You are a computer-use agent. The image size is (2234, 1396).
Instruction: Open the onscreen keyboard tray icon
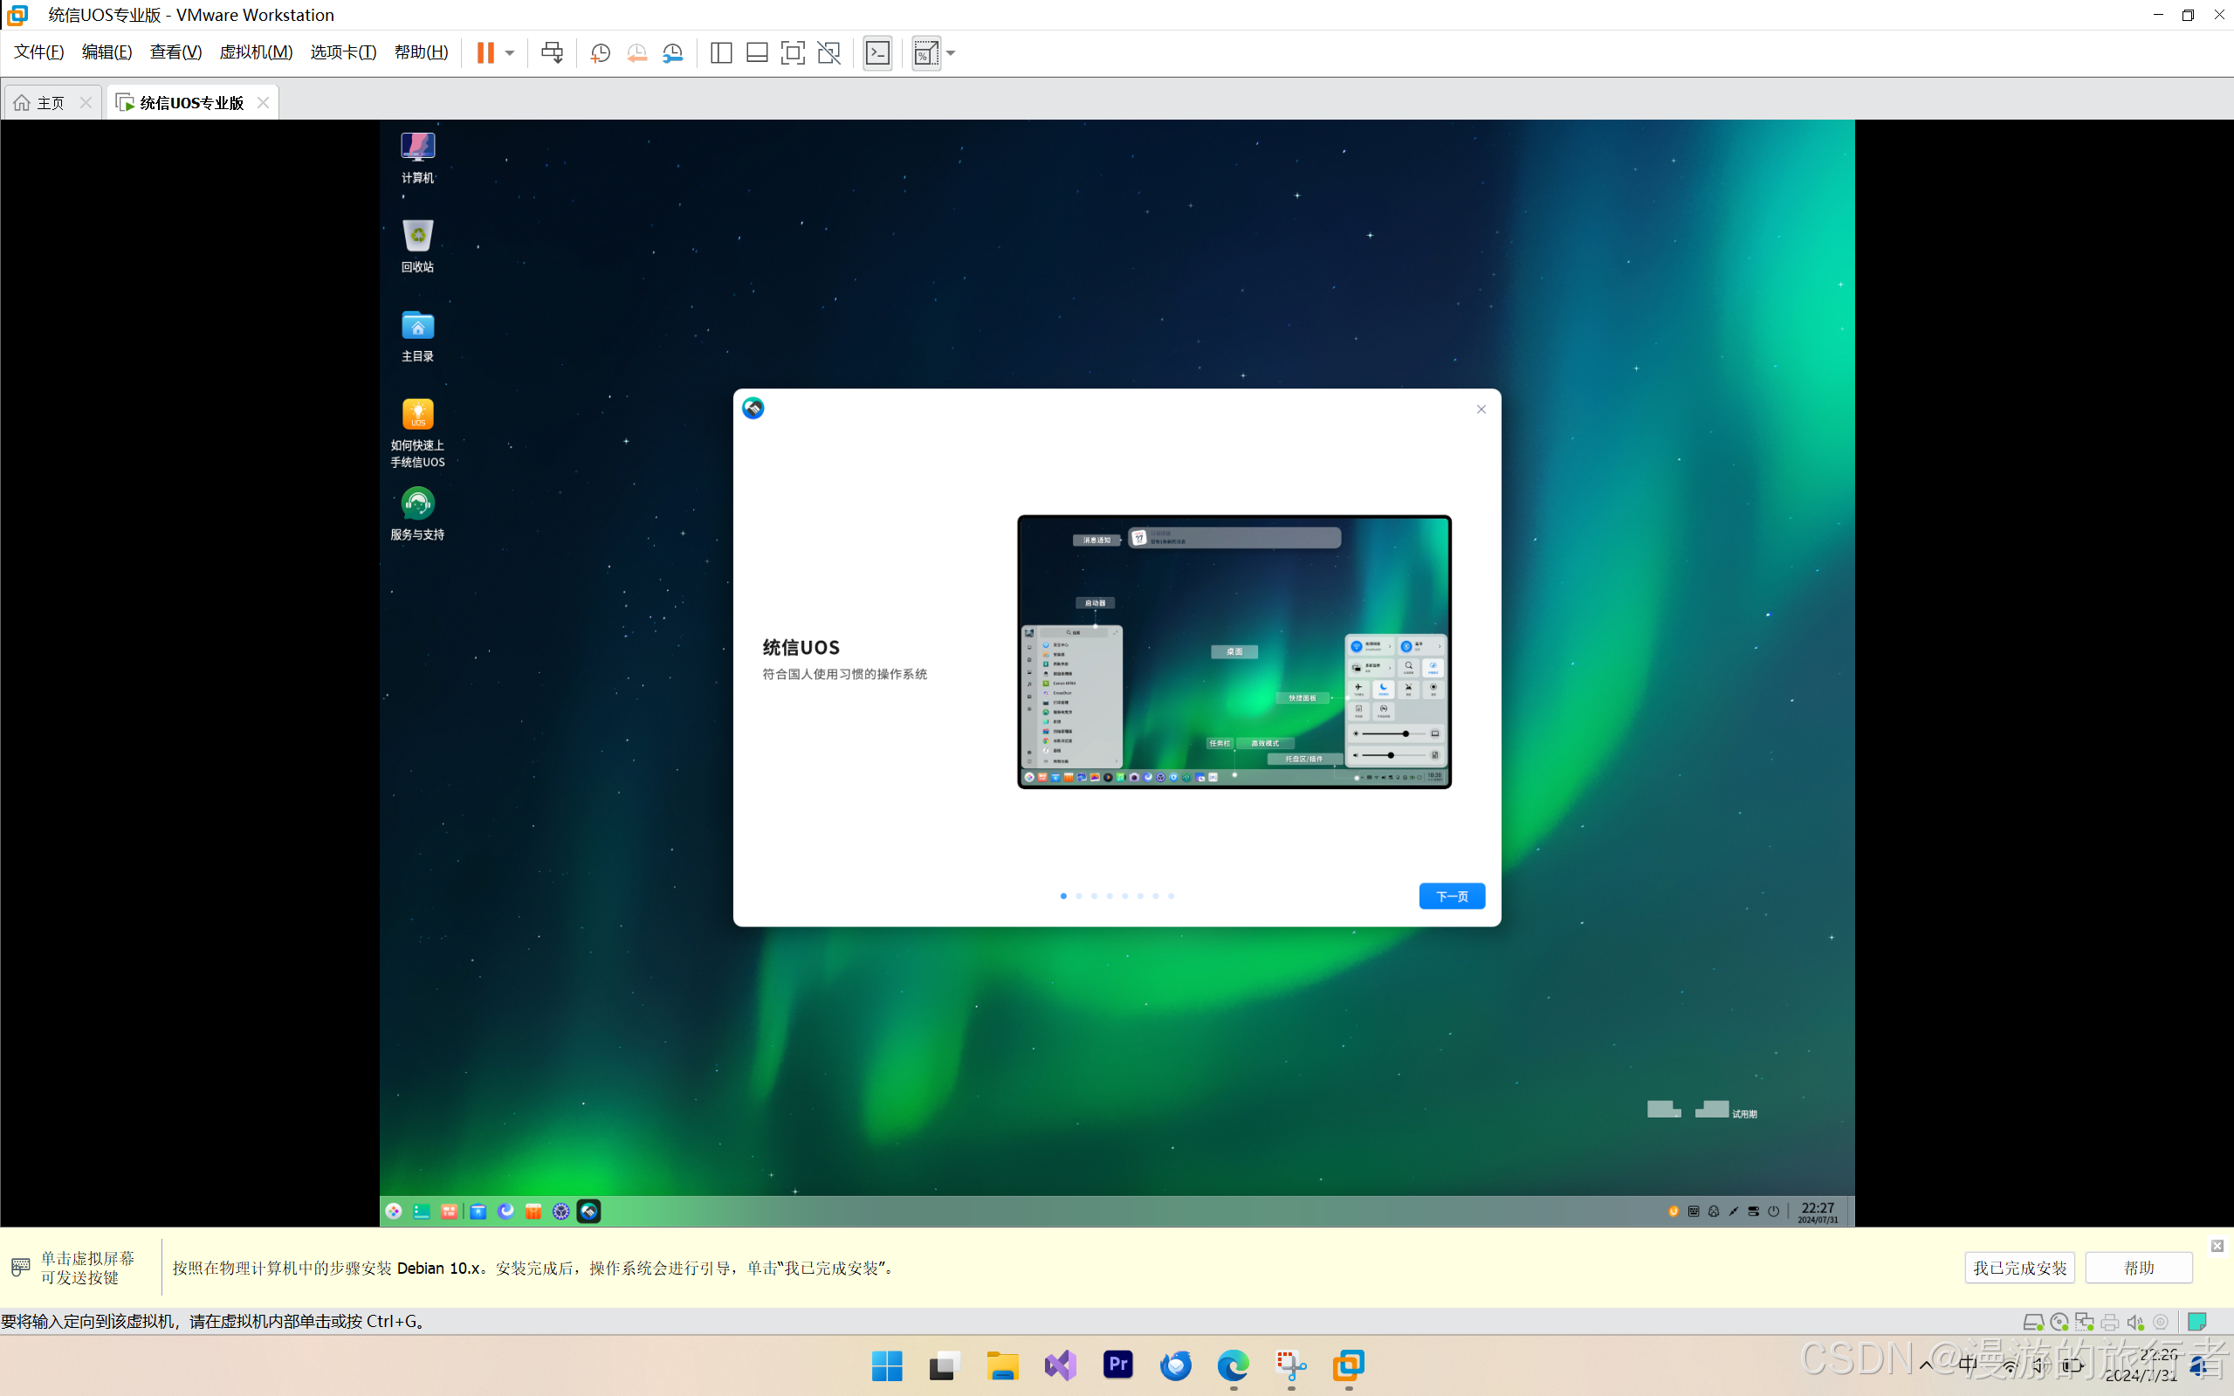click(1694, 1211)
